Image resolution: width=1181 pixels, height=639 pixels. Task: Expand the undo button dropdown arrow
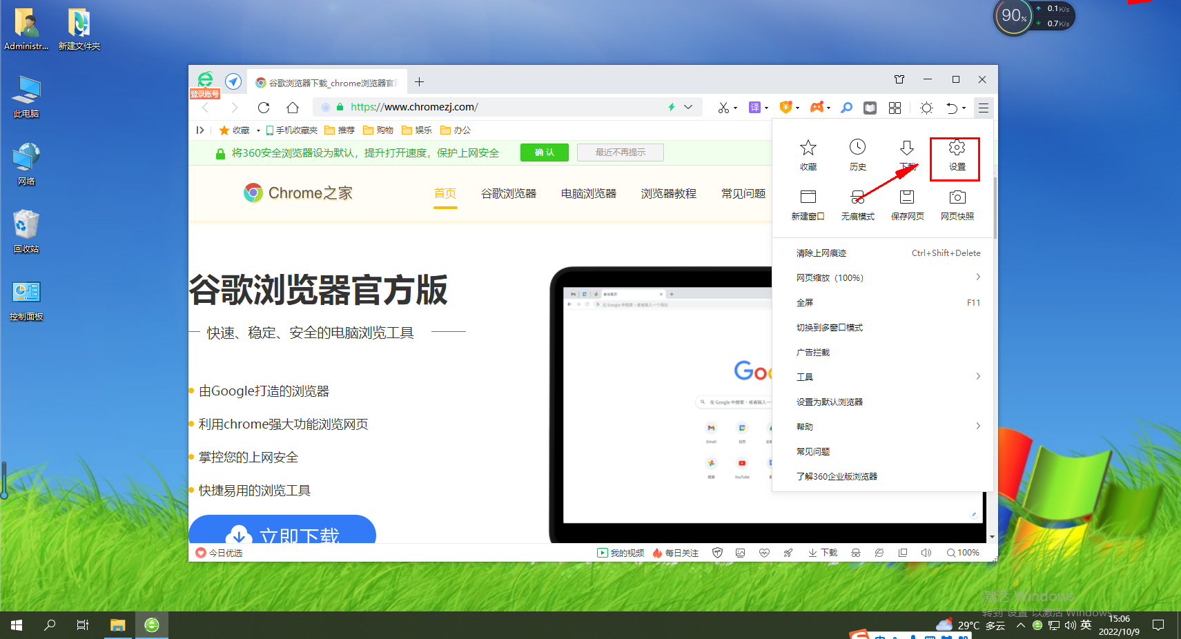964,108
